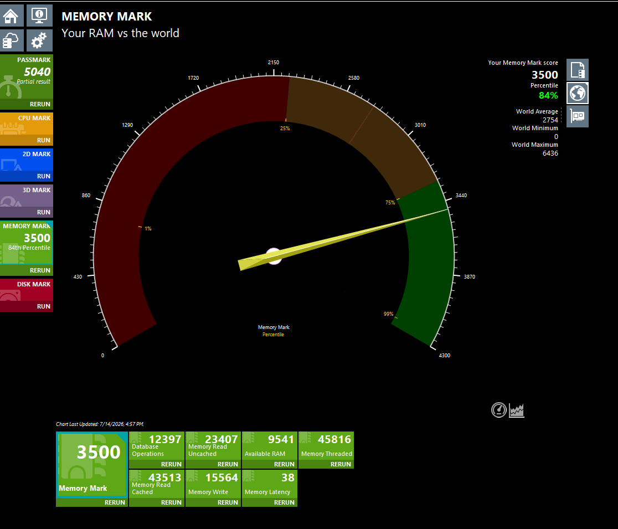Viewport: 618px width, 529px height.
Task: Click the MEMORY MARK page title
Action: pyautogui.click(x=106, y=17)
